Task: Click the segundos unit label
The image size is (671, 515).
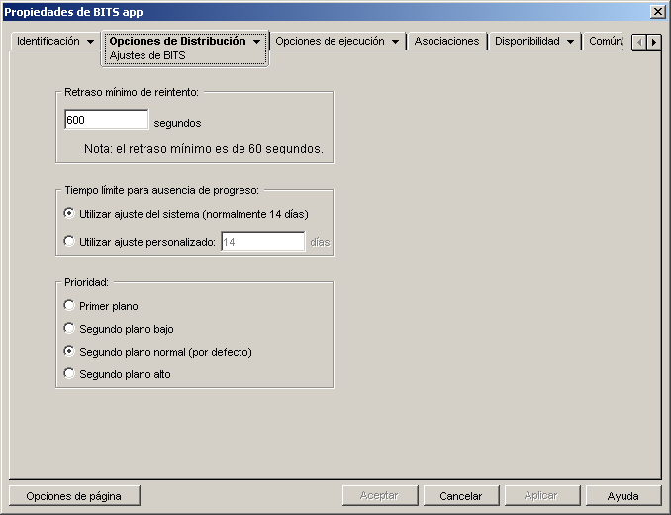Action: pos(177,123)
